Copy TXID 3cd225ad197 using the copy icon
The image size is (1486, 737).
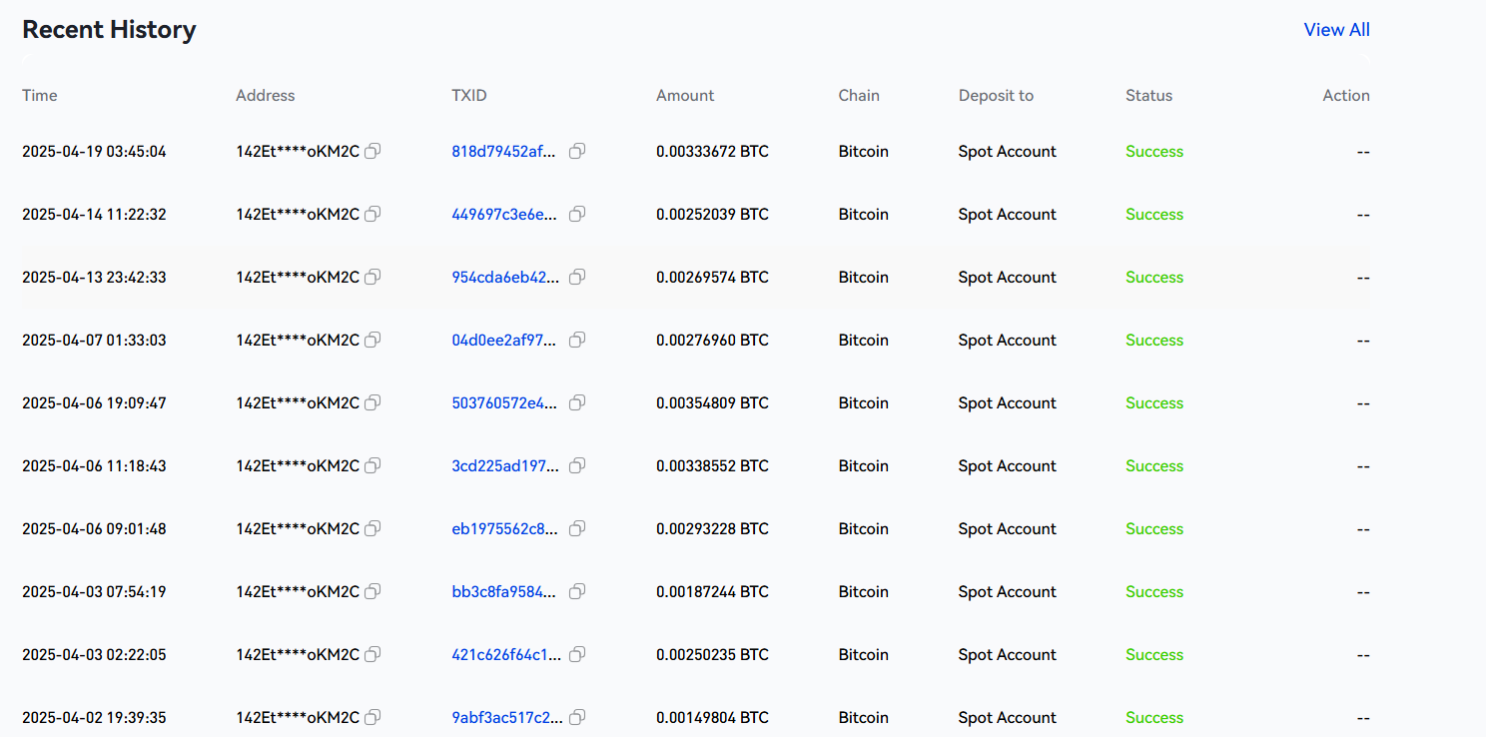coord(576,466)
